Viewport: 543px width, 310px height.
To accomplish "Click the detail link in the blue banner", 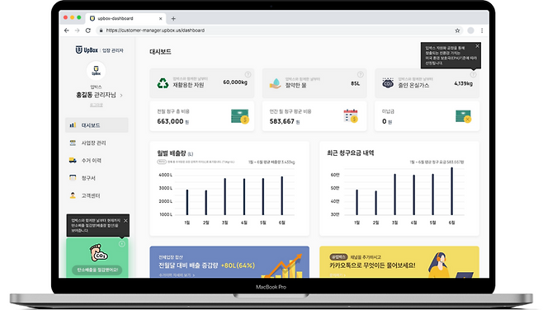I will tap(177, 275).
